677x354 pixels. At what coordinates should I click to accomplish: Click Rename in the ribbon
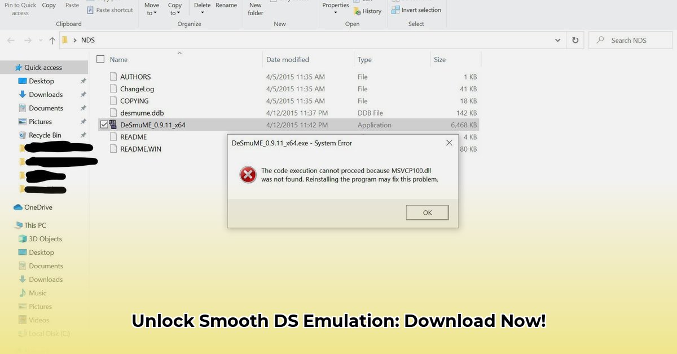226,5
